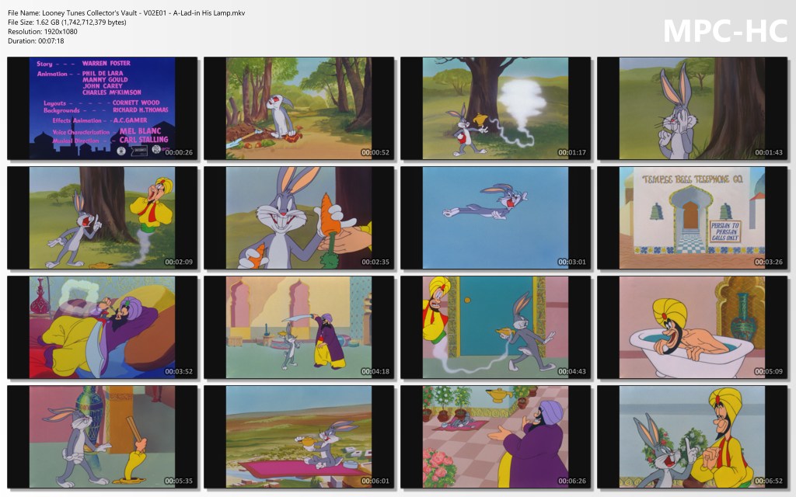Click the 00:04:18 timestamp label

point(375,371)
